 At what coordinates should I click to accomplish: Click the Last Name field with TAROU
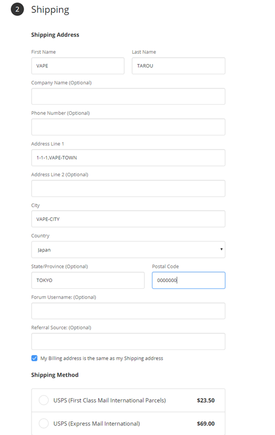tap(178, 66)
